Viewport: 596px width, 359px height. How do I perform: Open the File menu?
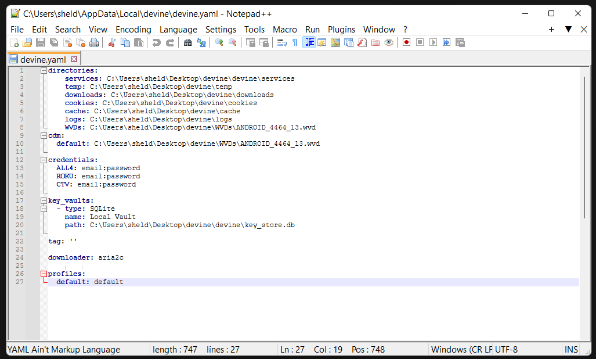(x=17, y=29)
